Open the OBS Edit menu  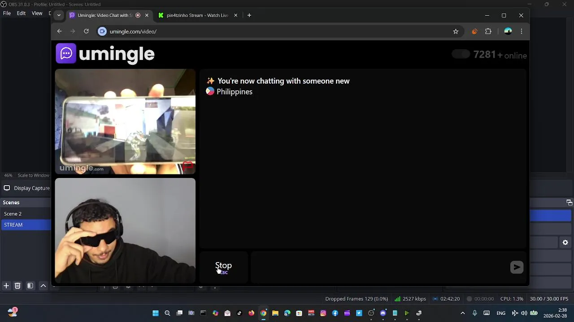coord(21,13)
